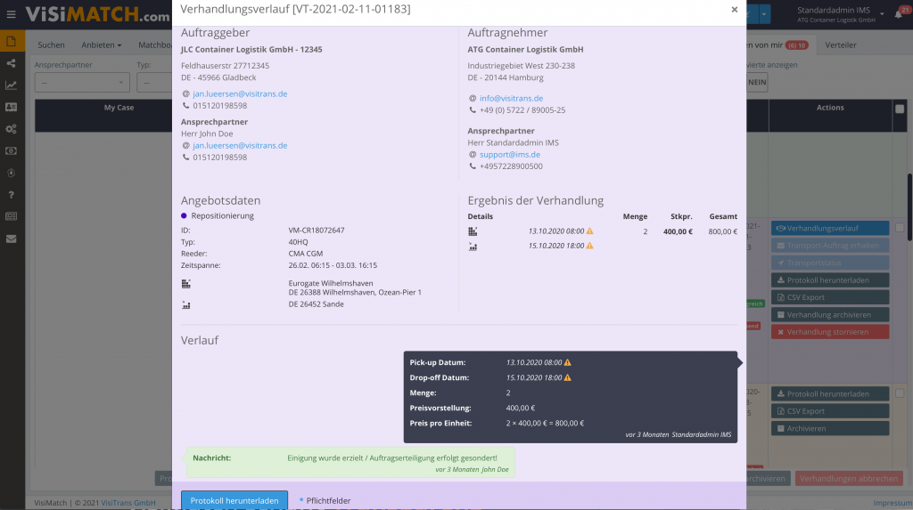Click warning icon next to 13.10.2020 08:00 in Ergebnis
The width and height of the screenshot is (913, 510).
click(590, 231)
